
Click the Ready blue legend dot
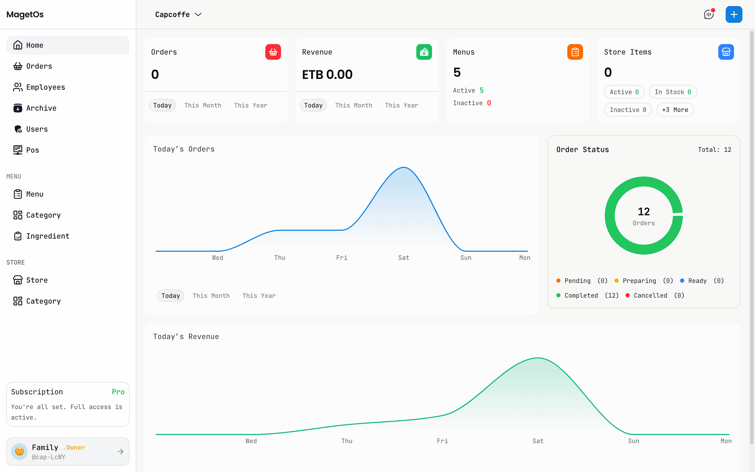coord(682,281)
